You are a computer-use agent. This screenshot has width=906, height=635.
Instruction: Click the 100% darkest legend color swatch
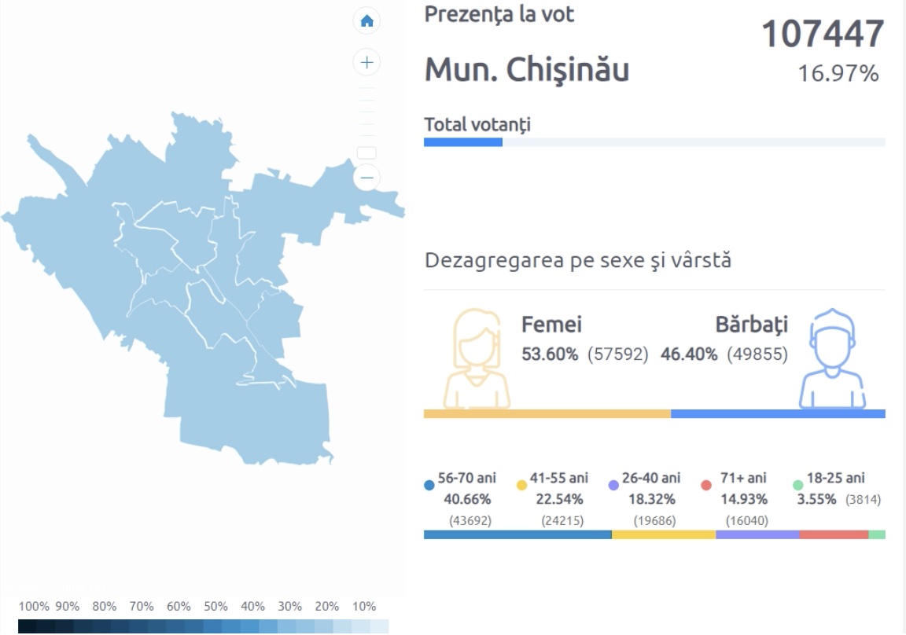(x=28, y=626)
